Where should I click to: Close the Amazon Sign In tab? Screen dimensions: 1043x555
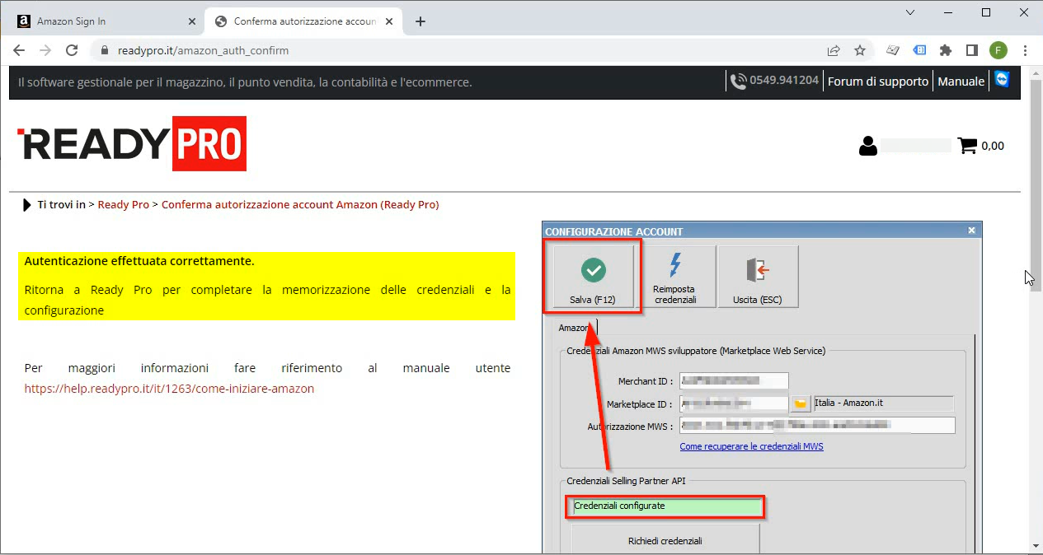point(193,21)
